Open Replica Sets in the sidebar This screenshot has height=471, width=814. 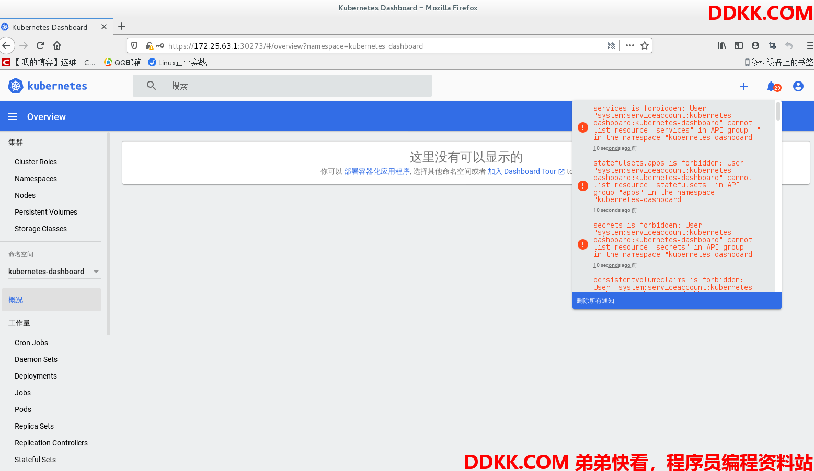click(34, 426)
